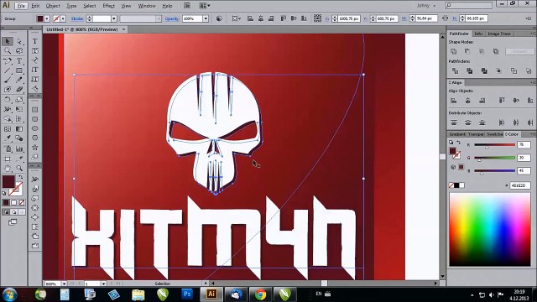This screenshot has height=302, width=537.
Task: Select the Eraser tool
Action: [x=19, y=90]
